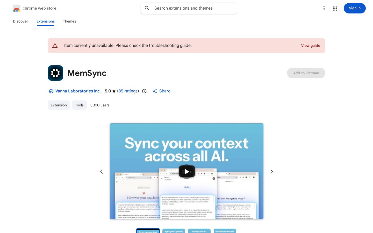Switch to the Discover tab
This screenshot has height=233, width=373.
pyautogui.click(x=20, y=21)
